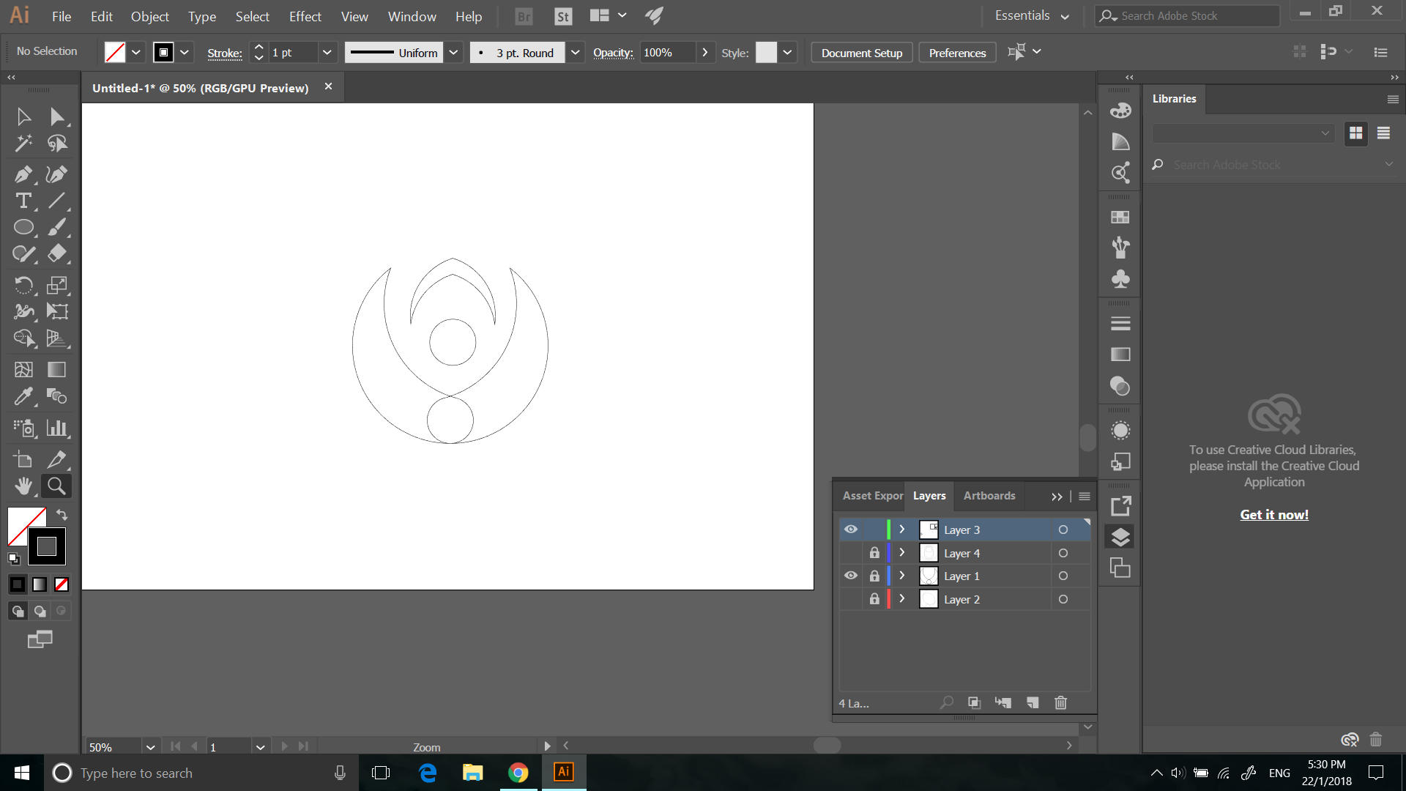
Task: Pick the Rotate tool
Action: point(24,285)
